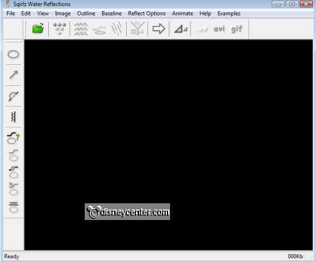Click the triangle resize icon
This screenshot has height=262, width=316.
[181, 29]
